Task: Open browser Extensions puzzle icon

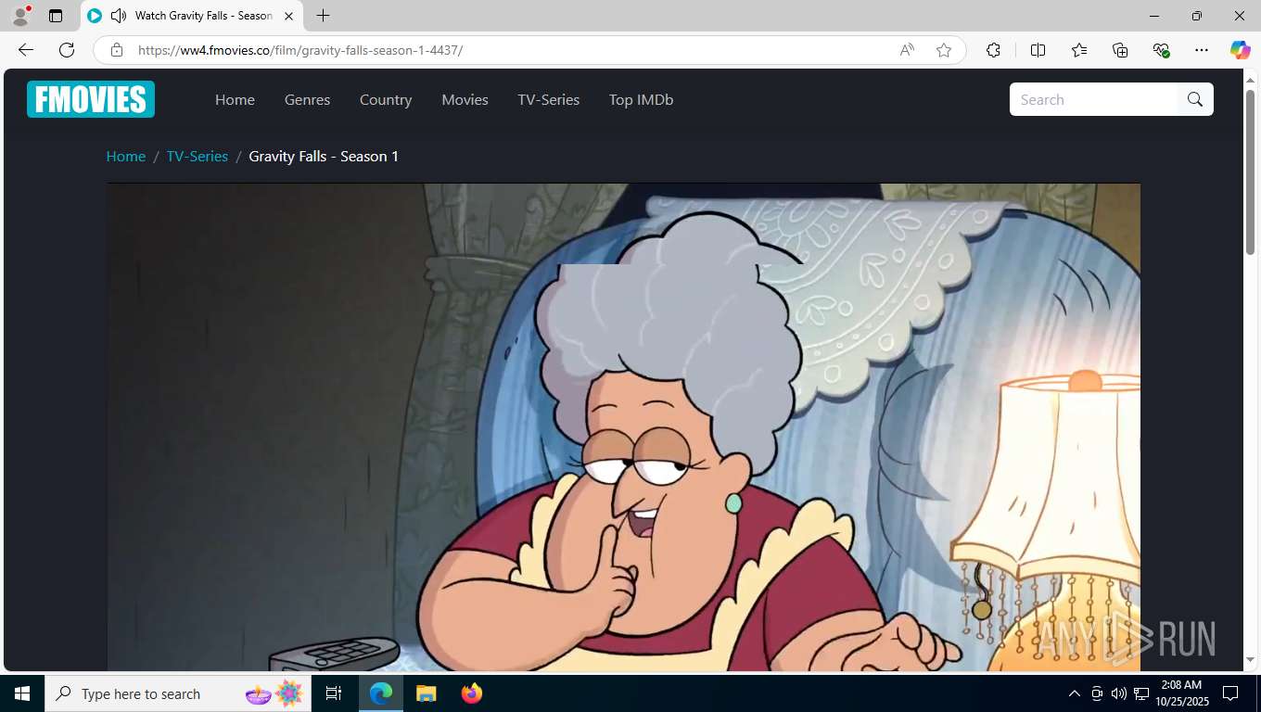Action: click(x=993, y=50)
